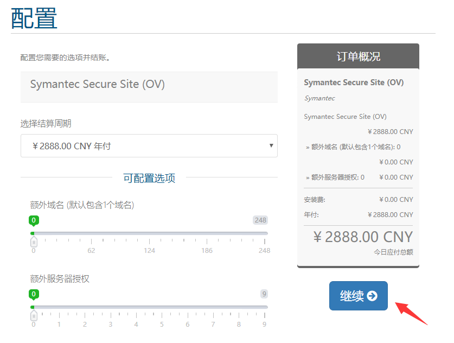Click the 继续 button
Screen dimensions: 454x343
coord(358,296)
